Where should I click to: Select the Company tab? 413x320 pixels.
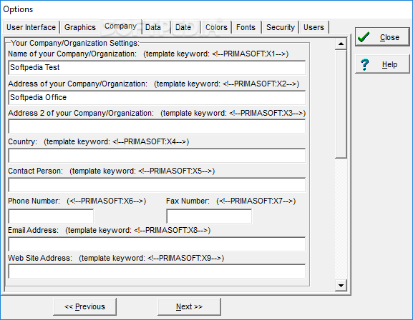[120, 26]
